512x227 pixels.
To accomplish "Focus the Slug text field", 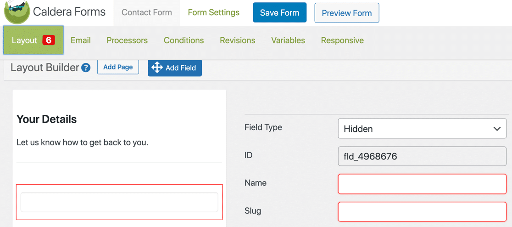I will point(422,211).
